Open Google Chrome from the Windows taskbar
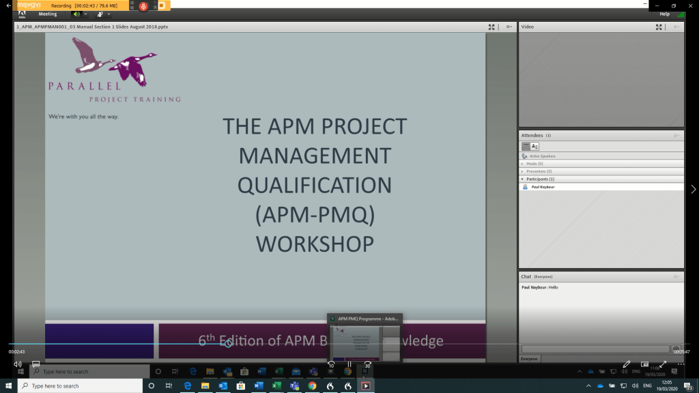The height and width of the screenshot is (393, 699). [x=312, y=385]
